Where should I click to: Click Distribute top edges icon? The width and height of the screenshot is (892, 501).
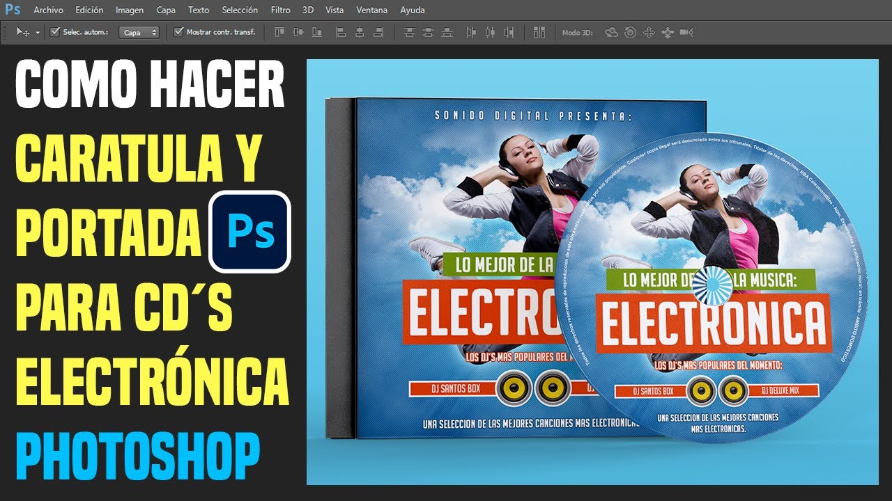(x=409, y=32)
